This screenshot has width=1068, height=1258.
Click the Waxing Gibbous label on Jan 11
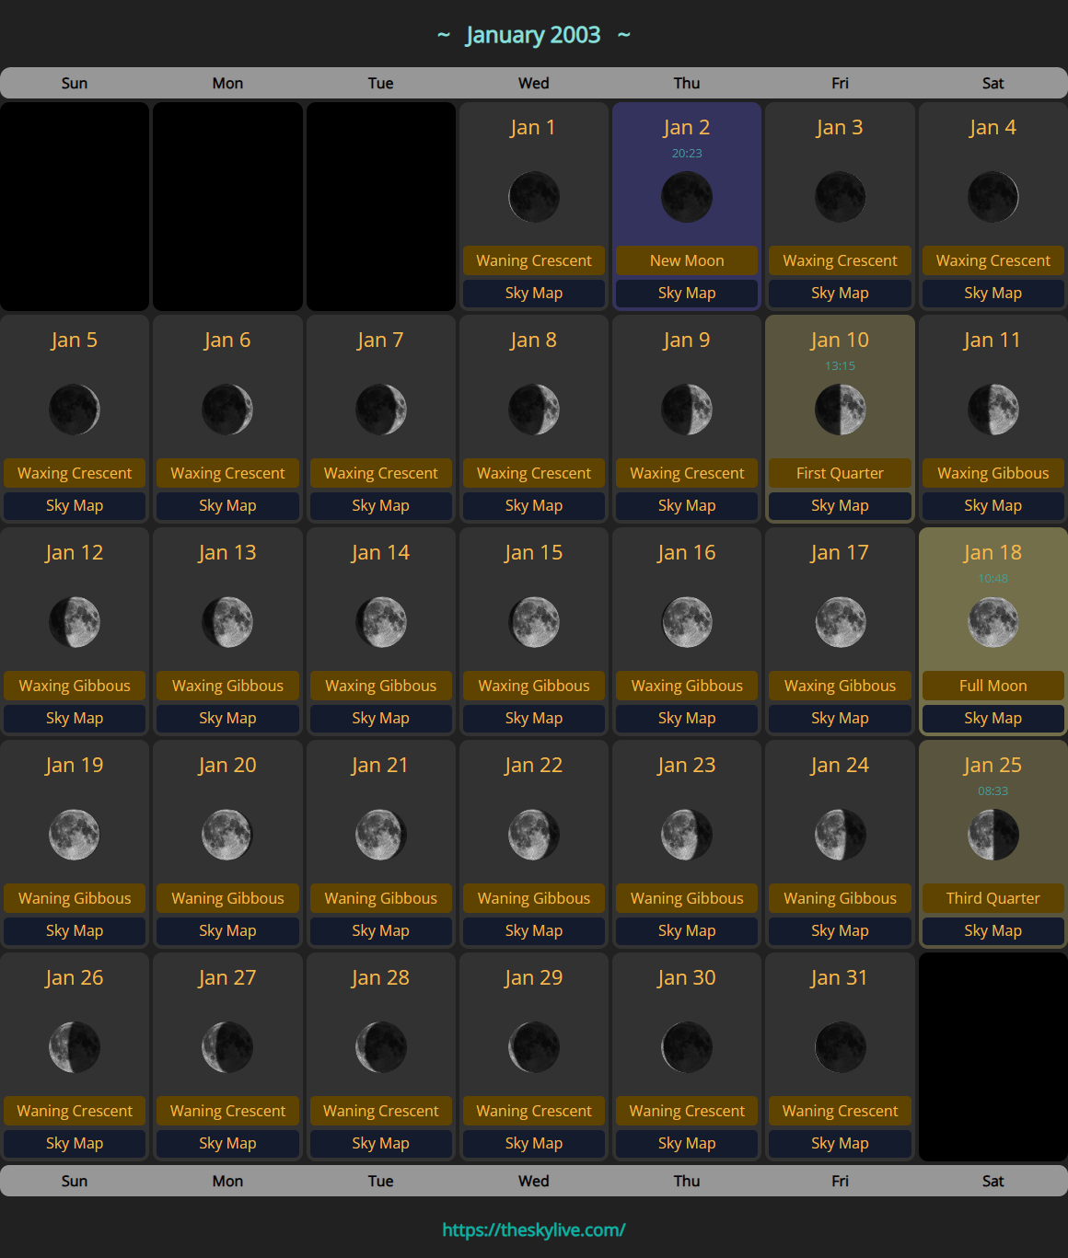pos(993,473)
